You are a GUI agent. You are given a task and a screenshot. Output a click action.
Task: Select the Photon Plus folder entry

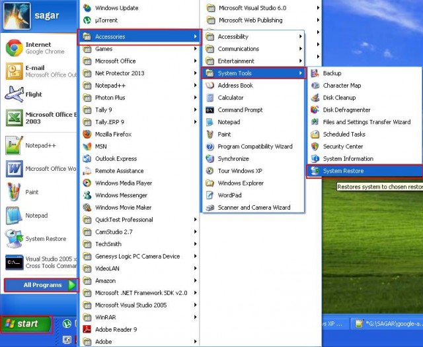139,98
